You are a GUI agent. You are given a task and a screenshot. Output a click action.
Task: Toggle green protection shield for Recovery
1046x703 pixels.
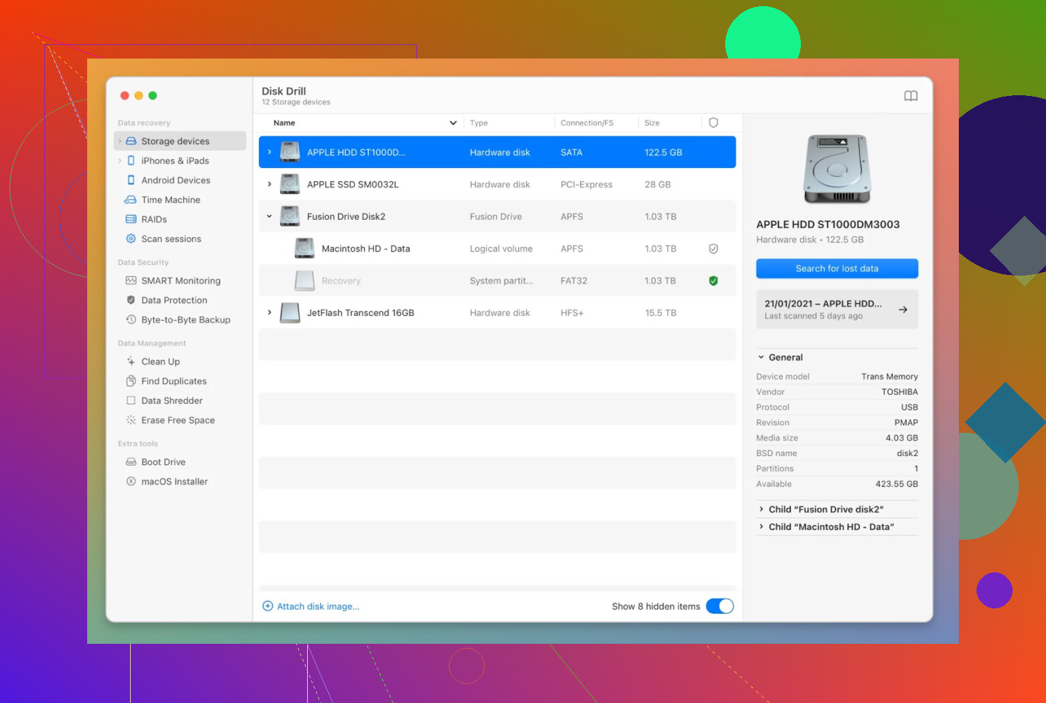(x=713, y=281)
